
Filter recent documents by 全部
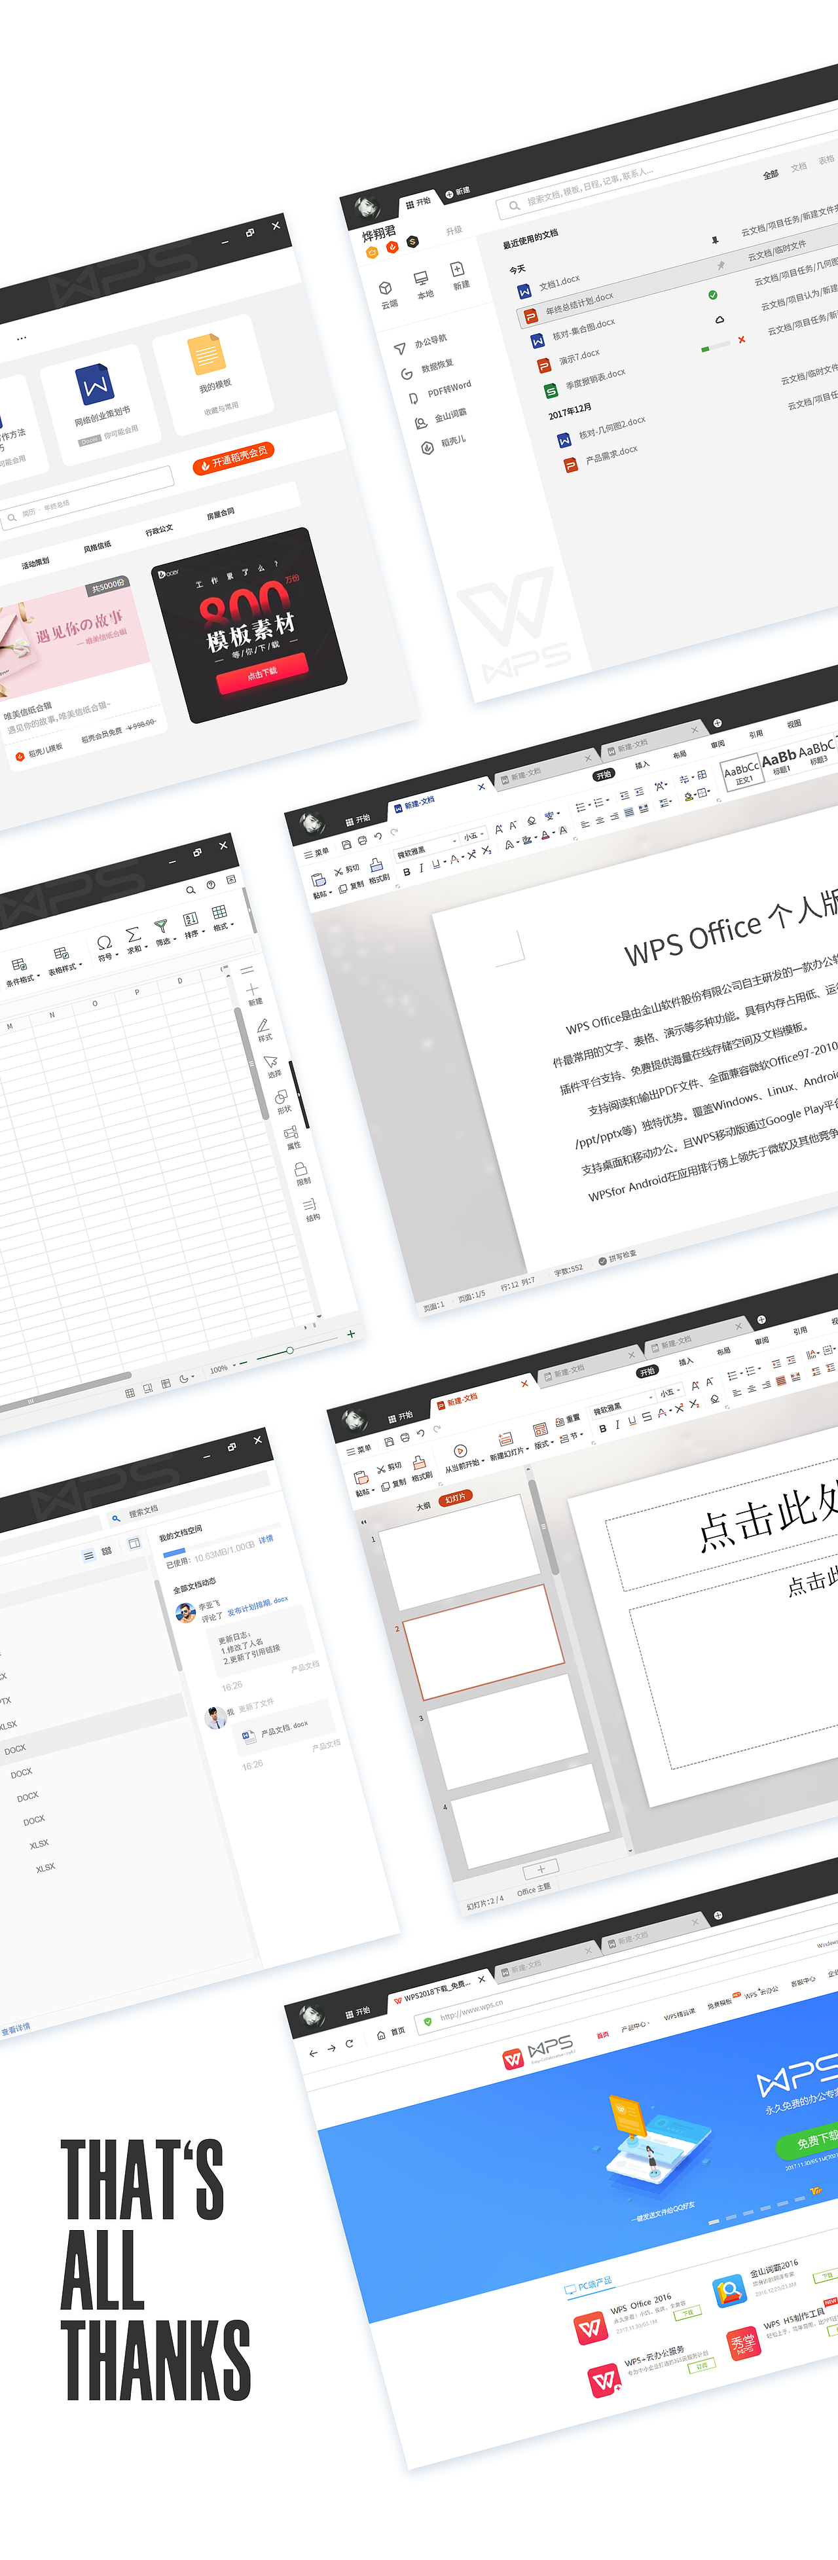pyautogui.click(x=771, y=175)
